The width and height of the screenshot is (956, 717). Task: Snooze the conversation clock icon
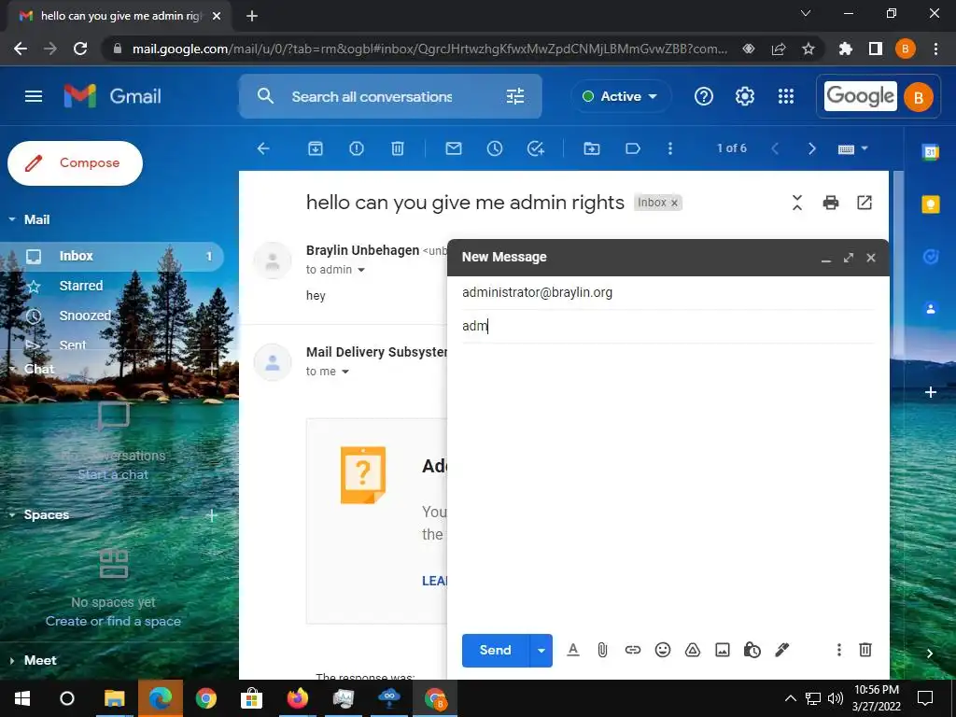coord(495,148)
